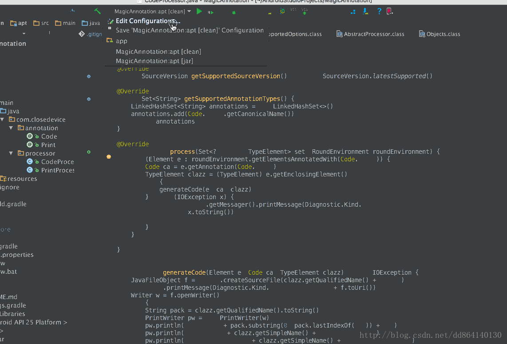The image size is (507, 344).
Task: Click the green Run button
Action: click(x=199, y=11)
